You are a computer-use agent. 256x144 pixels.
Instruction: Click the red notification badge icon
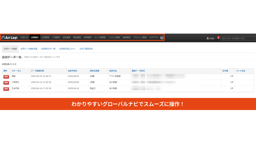pos(218,38)
